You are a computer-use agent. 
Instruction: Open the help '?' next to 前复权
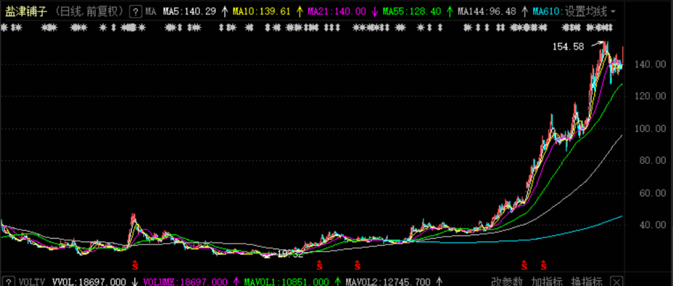pyautogui.click(x=136, y=11)
